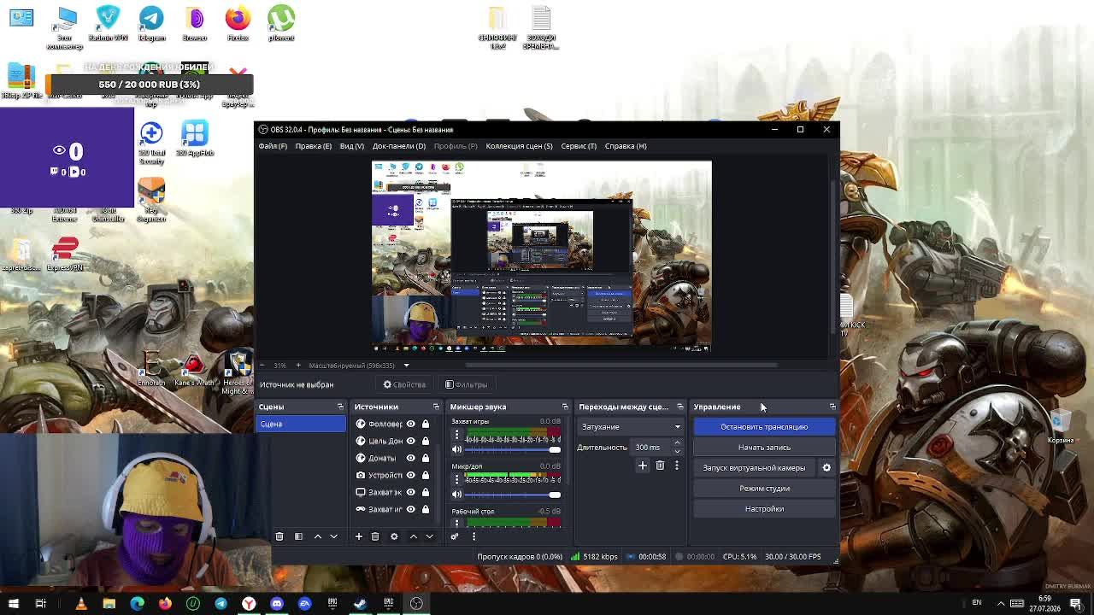Move scene down arrow in Сцены panel
Image resolution: width=1094 pixels, height=615 pixels.
click(334, 536)
